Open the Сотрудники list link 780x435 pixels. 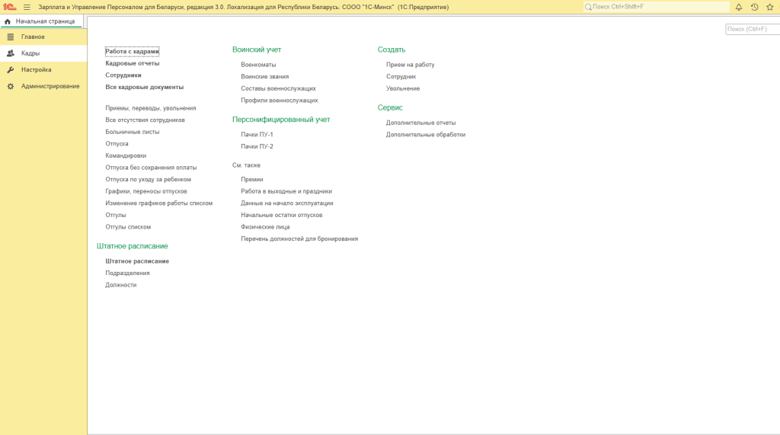pyautogui.click(x=123, y=75)
